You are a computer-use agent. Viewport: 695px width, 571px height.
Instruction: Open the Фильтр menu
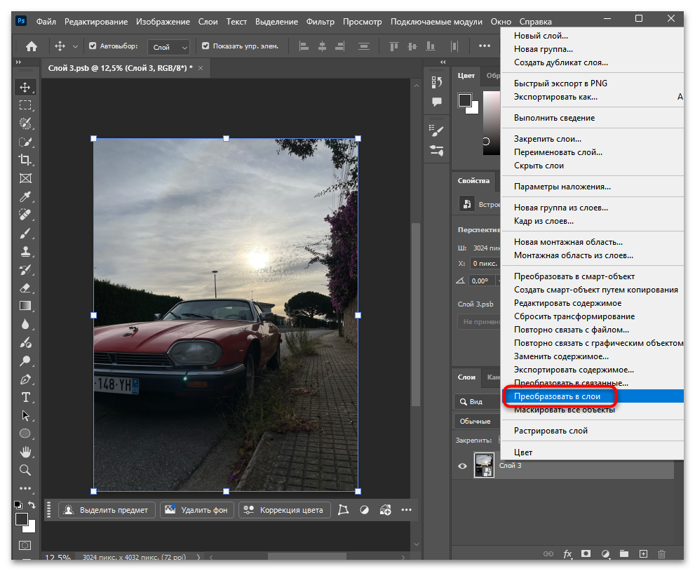(320, 22)
